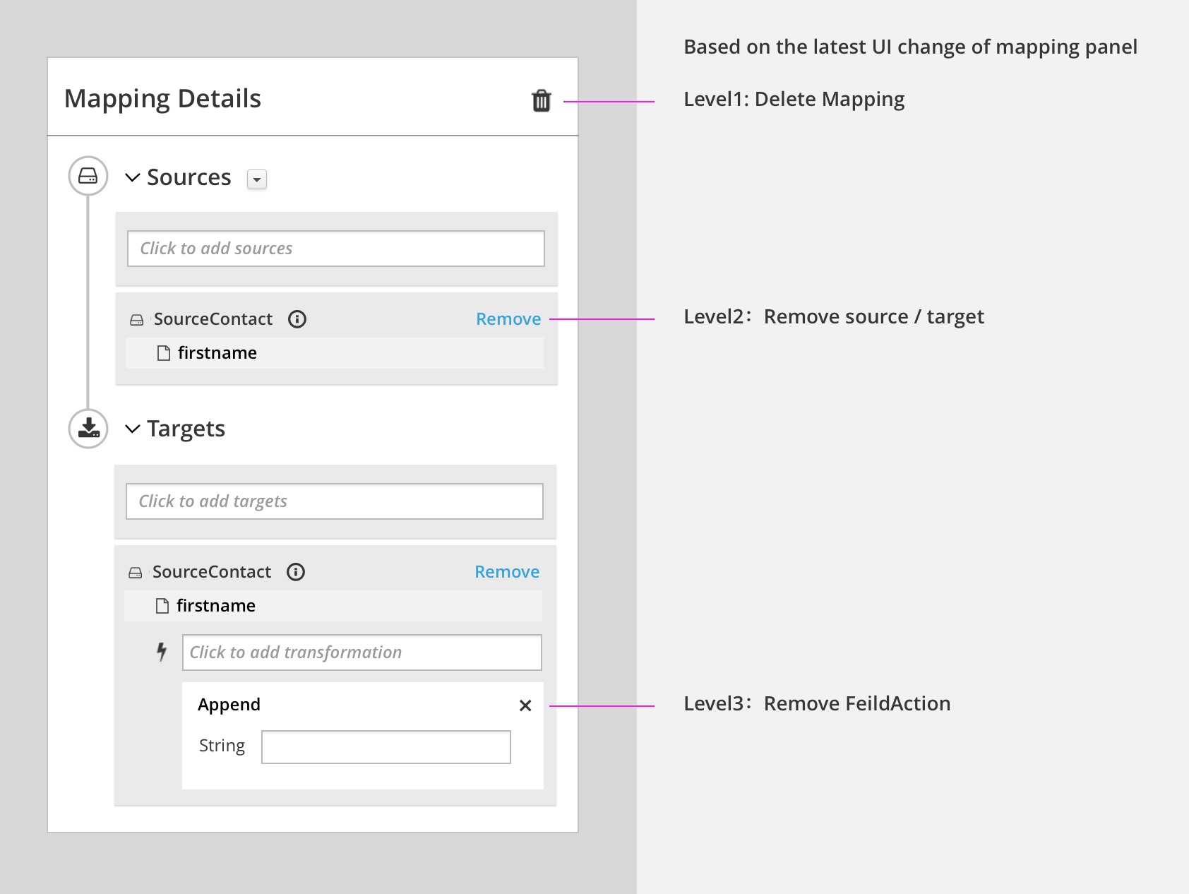Click the file icon beside source firstname
This screenshot has width=1189, height=894.
[164, 352]
